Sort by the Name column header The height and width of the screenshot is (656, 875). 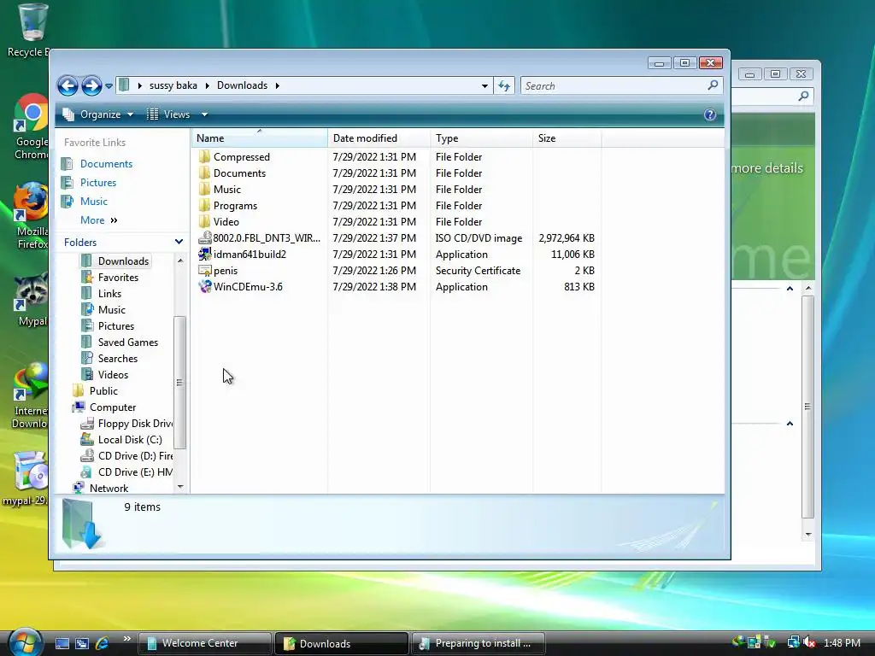(260, 138)
